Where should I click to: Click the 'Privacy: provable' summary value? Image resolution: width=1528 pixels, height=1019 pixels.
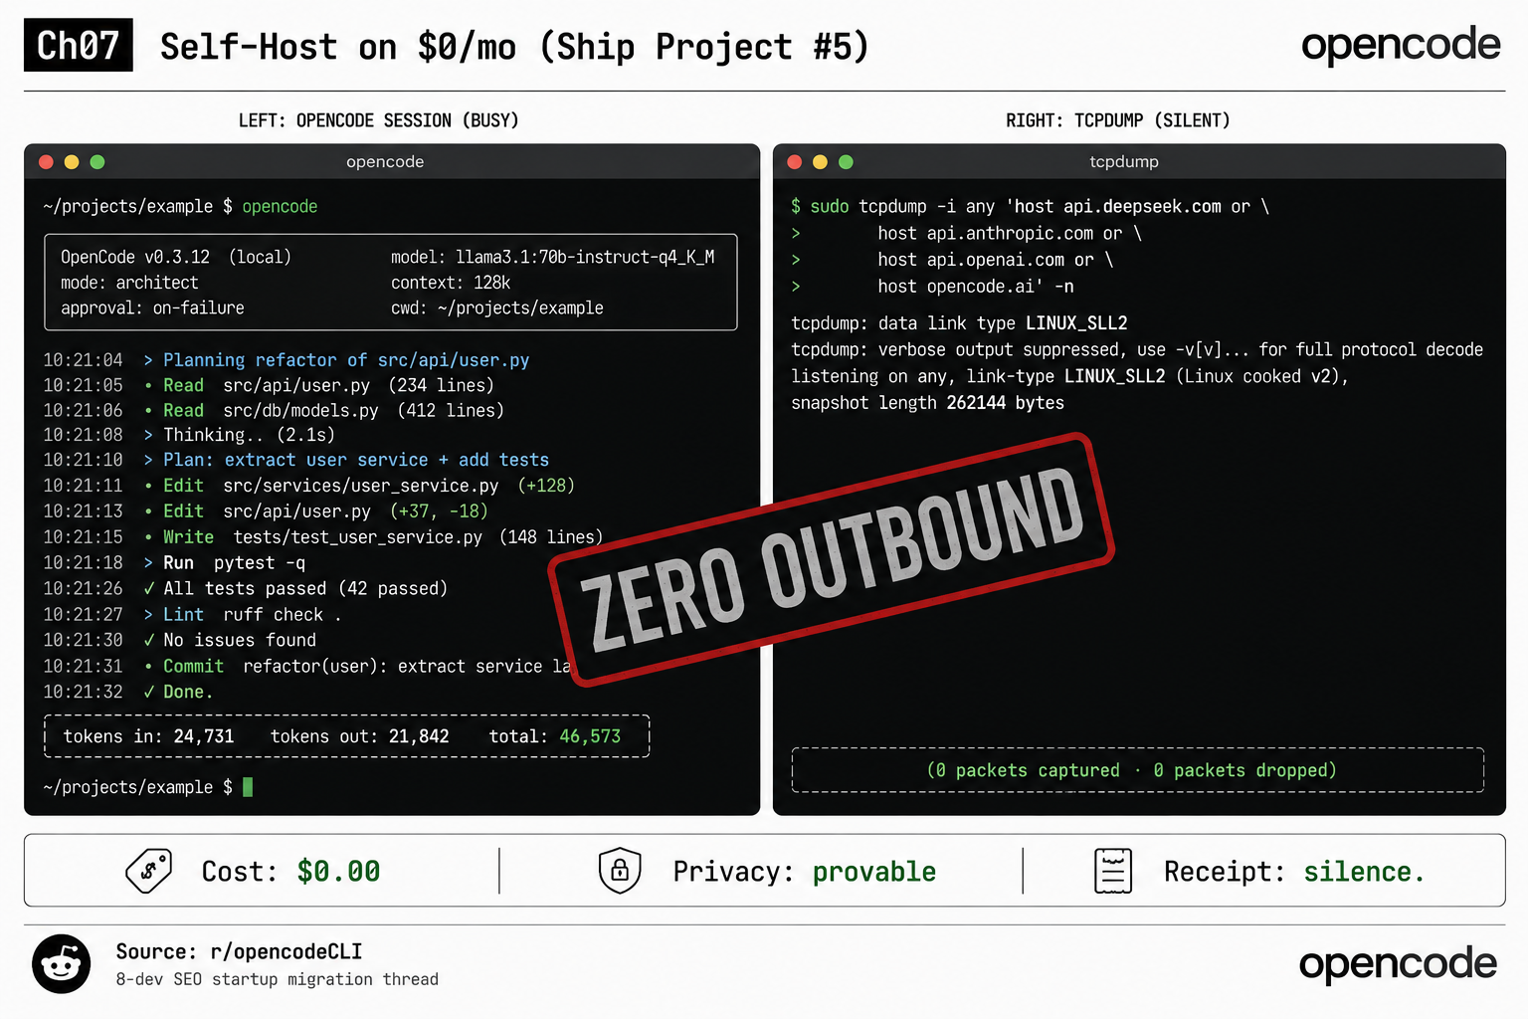(804, 871)
